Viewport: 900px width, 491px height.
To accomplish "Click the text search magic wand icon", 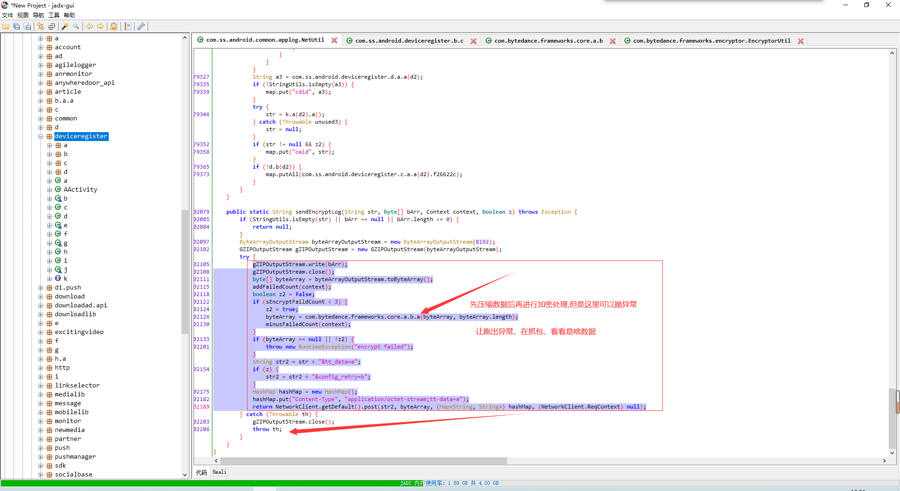I will [65, 26].
